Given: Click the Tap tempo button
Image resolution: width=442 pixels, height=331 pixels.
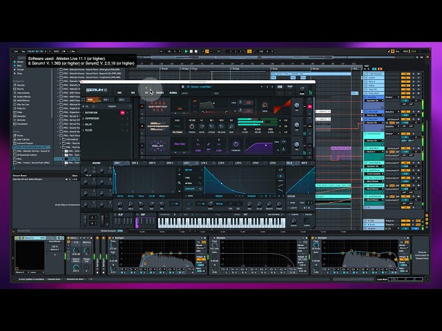Looking at the screenshot, I should [x=23, y=52].
